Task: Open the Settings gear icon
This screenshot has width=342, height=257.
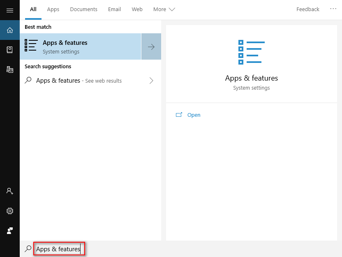Action: (10, 211)
